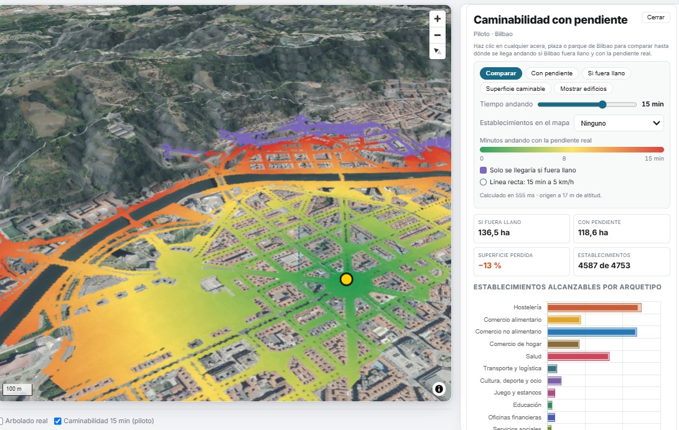
Task: Adjust the Tiempo andando slider handle
Action: [x=602, y=105]
